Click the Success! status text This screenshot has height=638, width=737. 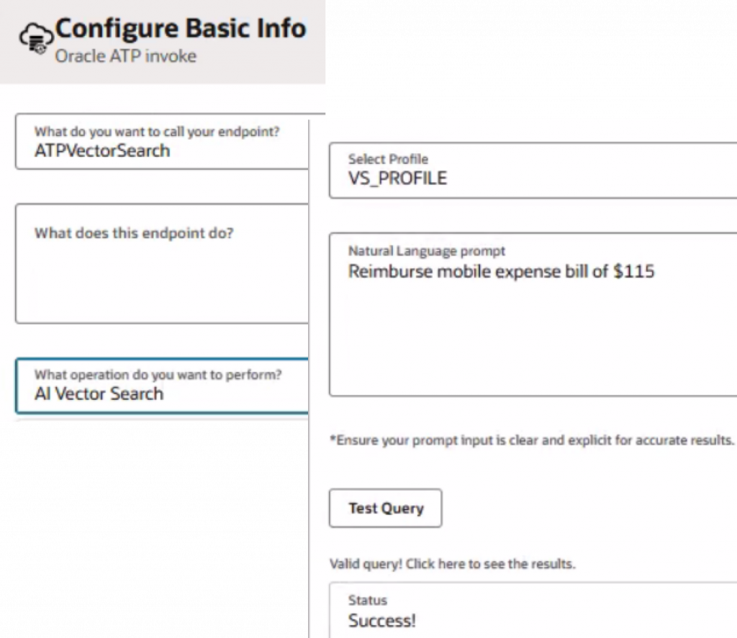[381, 621]
